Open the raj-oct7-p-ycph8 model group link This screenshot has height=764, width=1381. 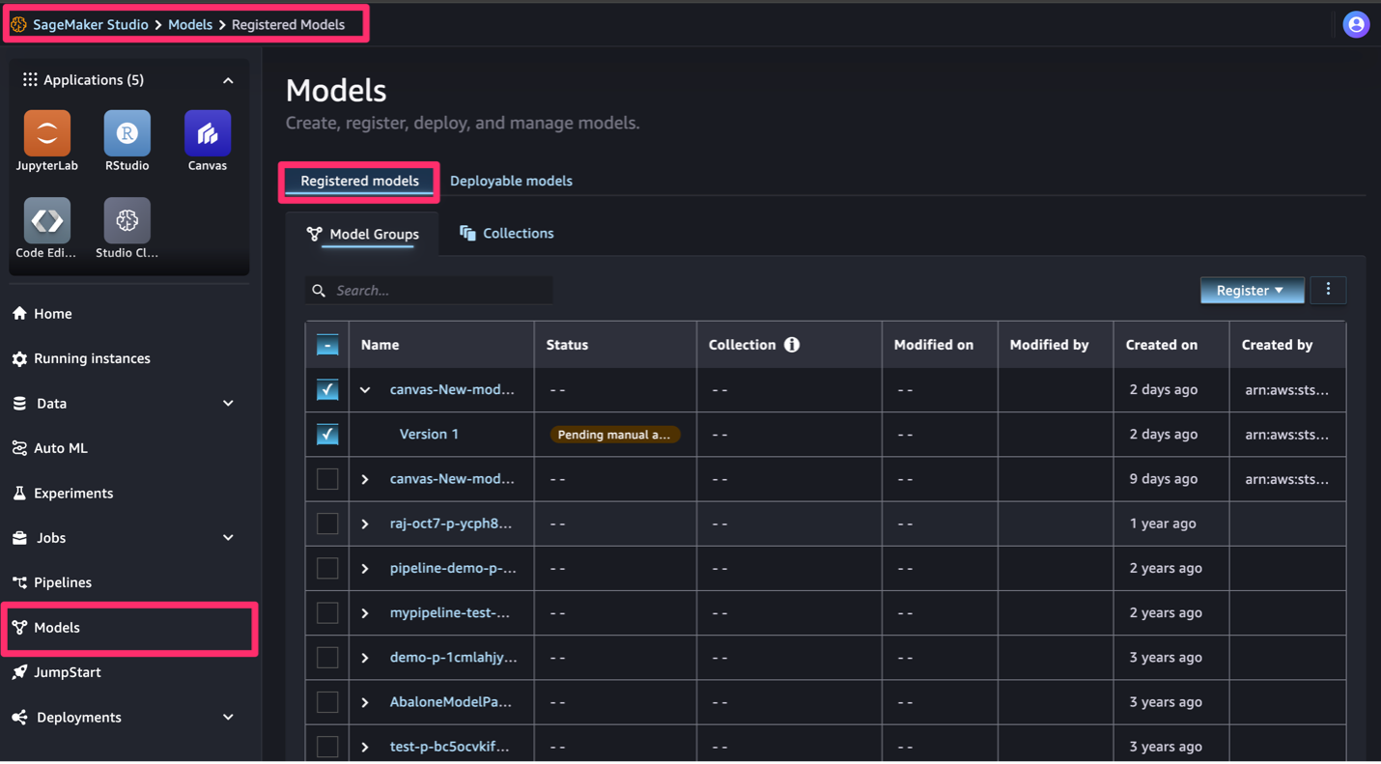(x=451, y=523)
